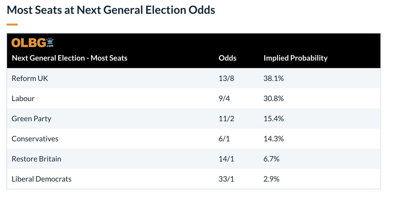Click the 2.9% implied probability value

coord(272,179)
